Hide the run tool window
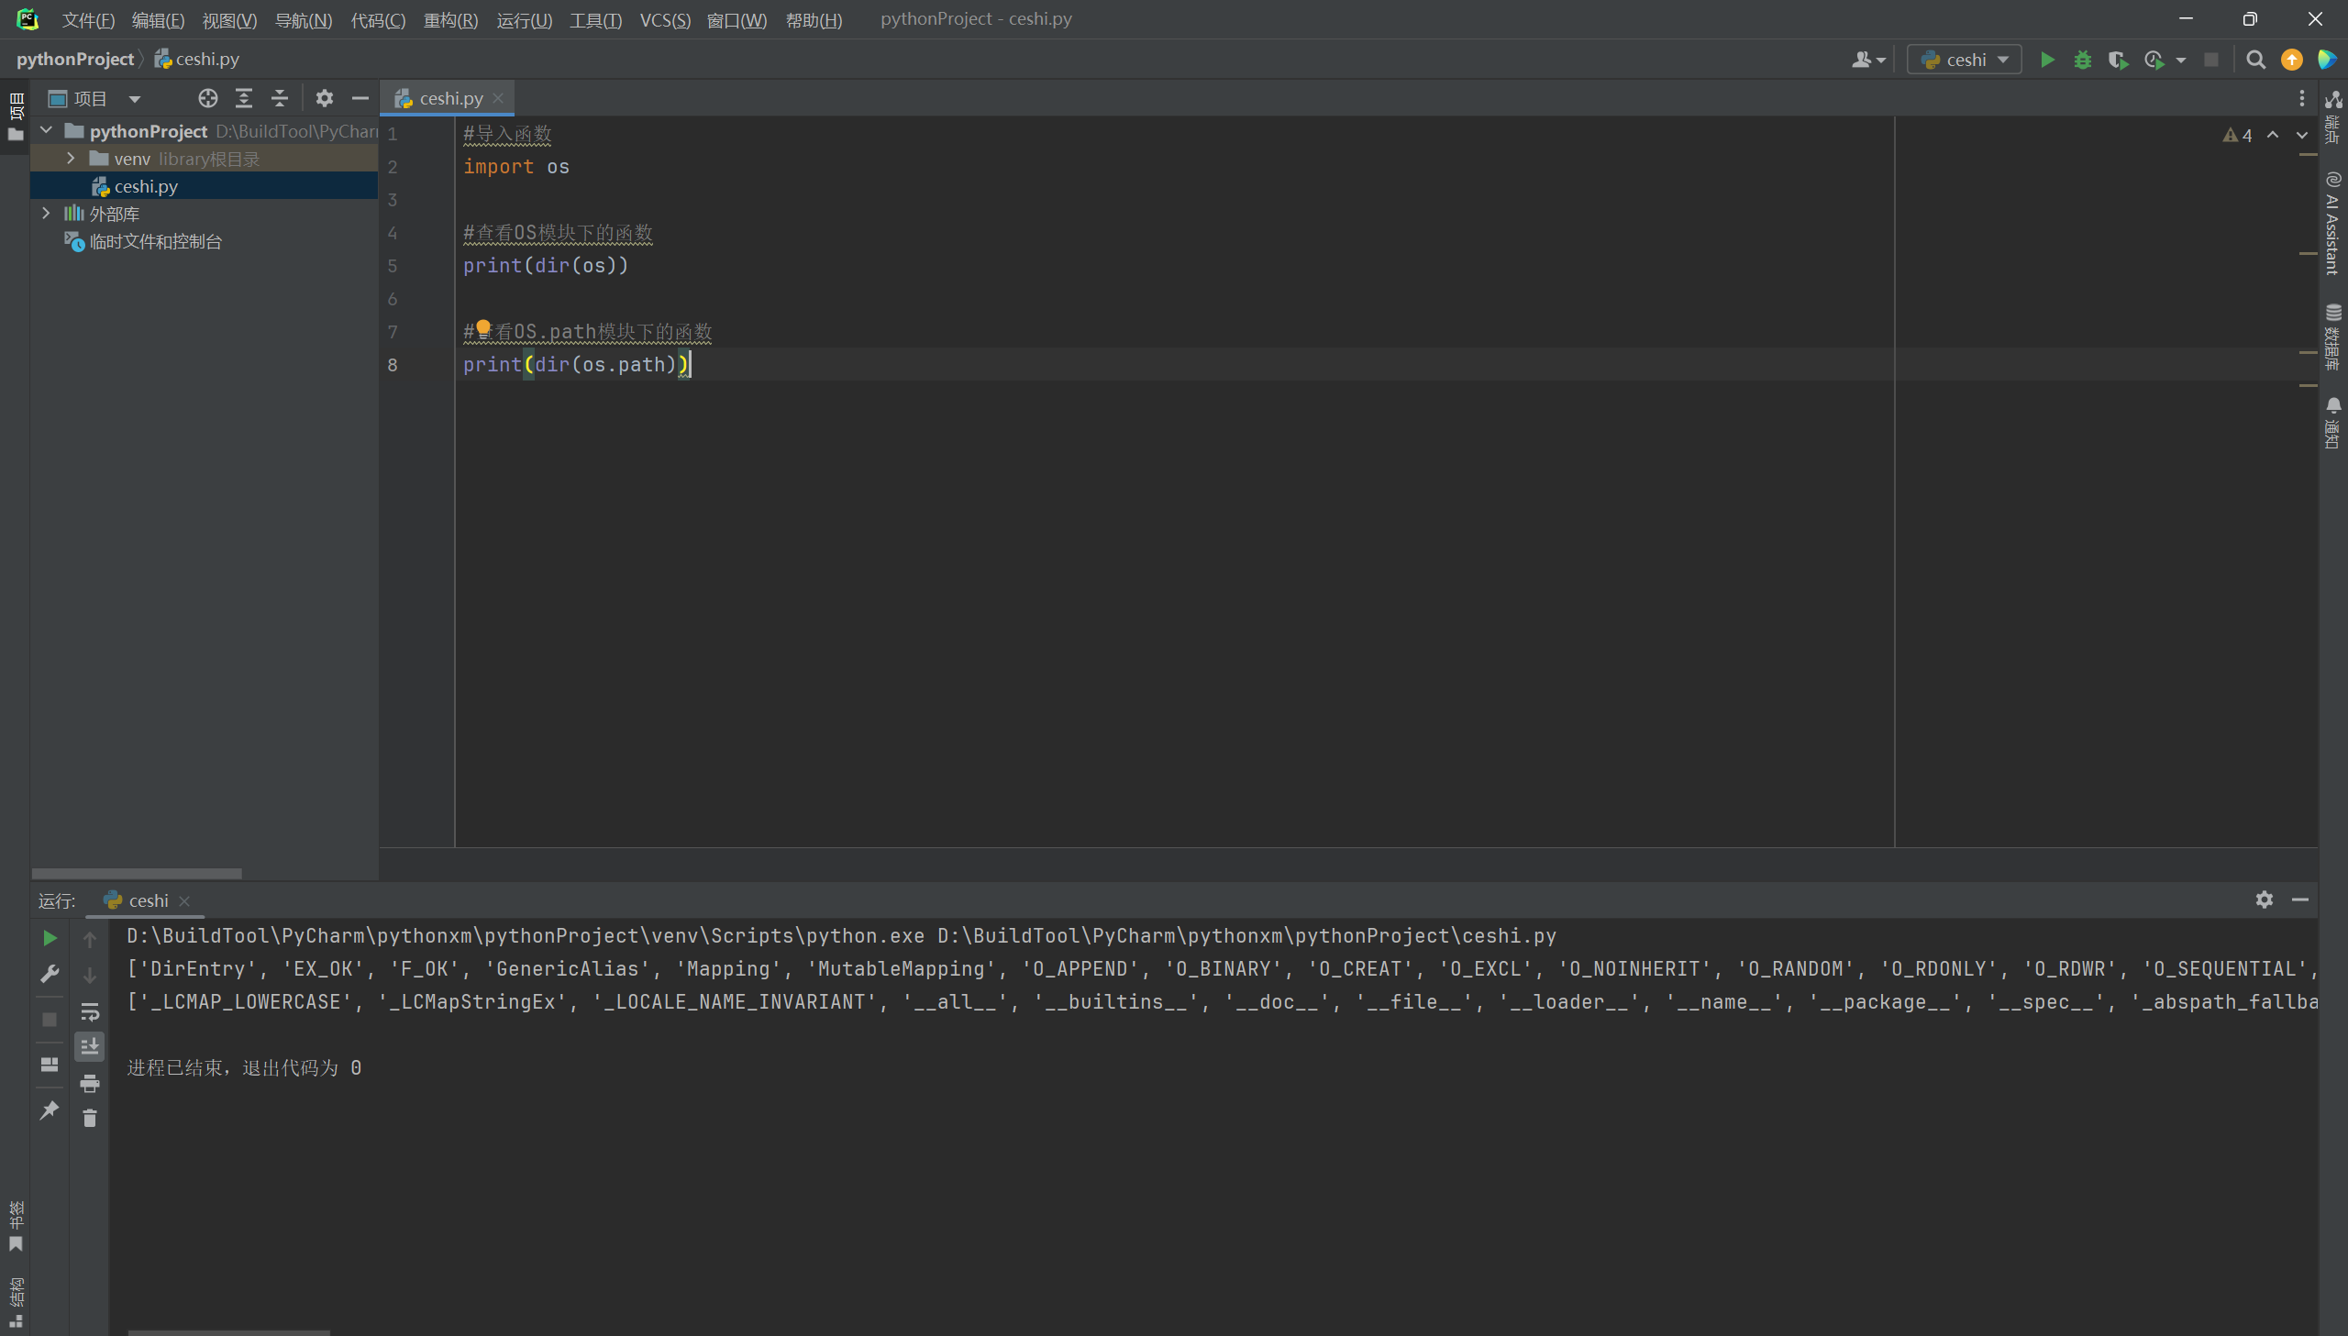 [2299, 900]
